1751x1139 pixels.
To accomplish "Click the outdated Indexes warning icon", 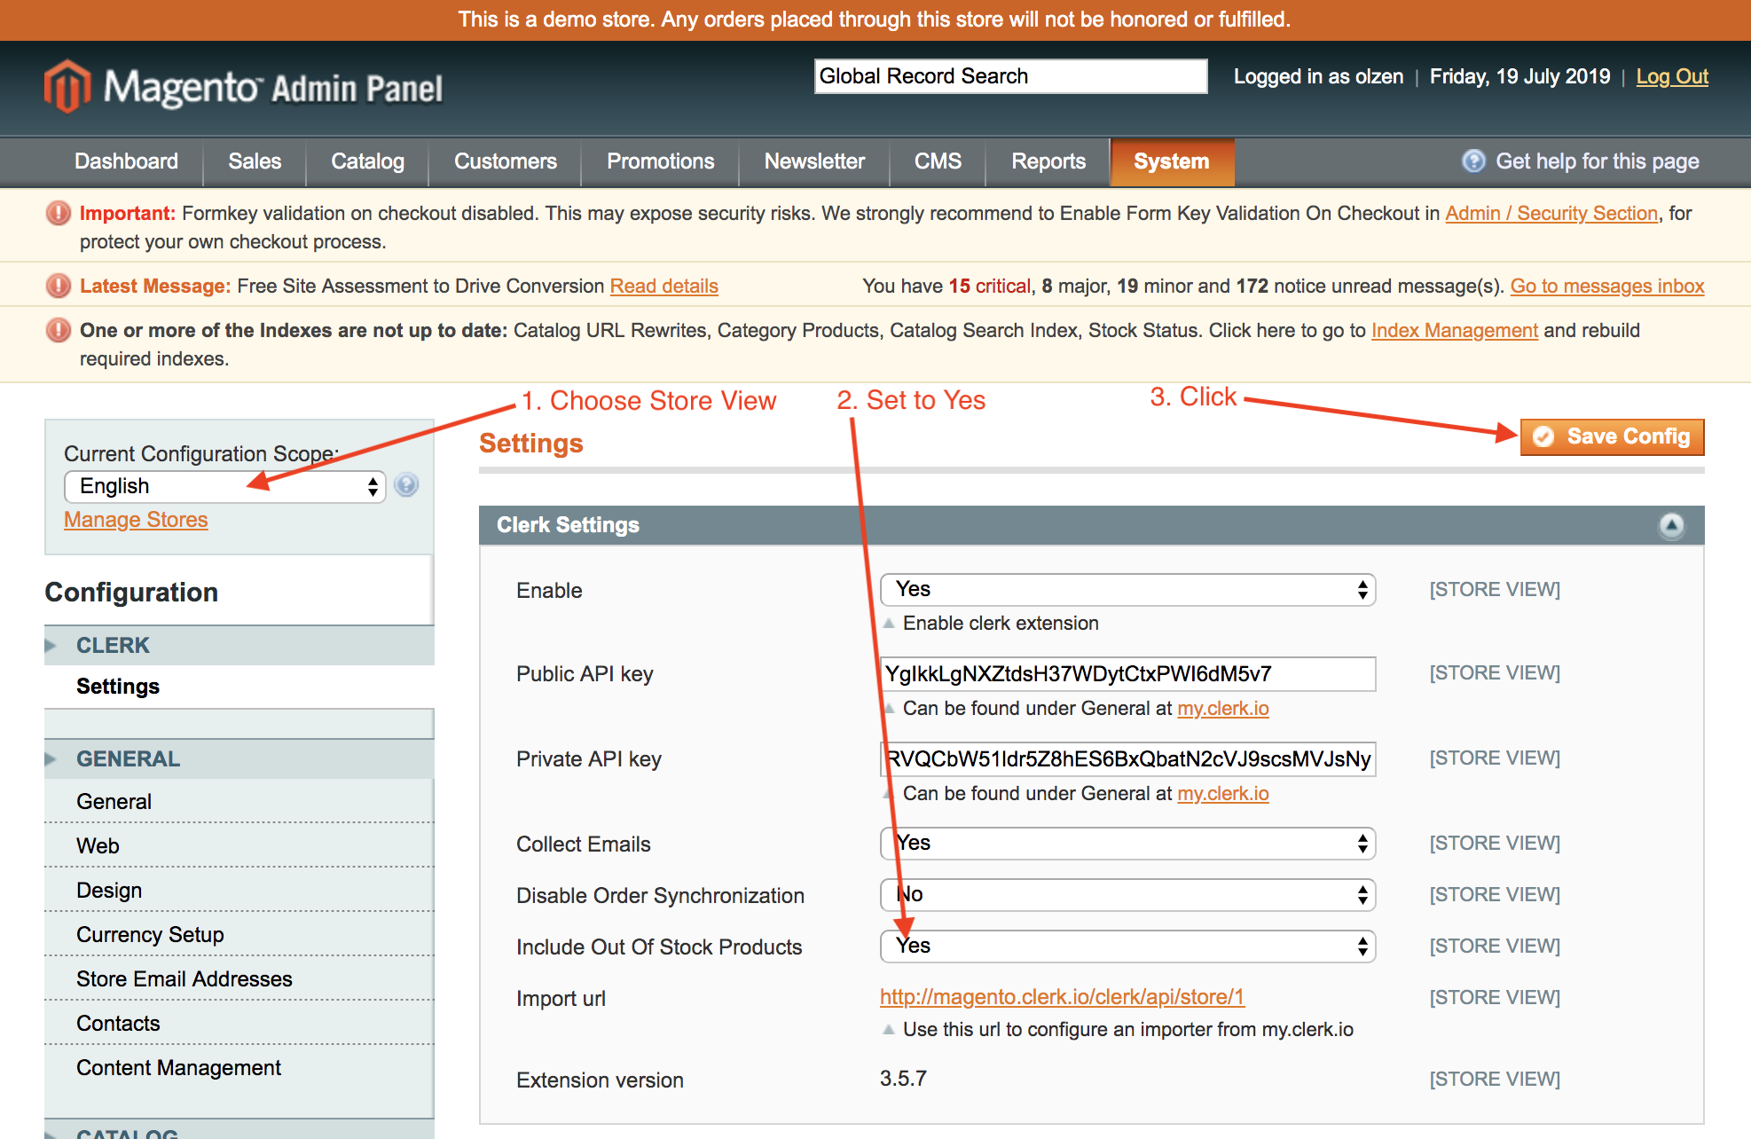I will point(58,330).
